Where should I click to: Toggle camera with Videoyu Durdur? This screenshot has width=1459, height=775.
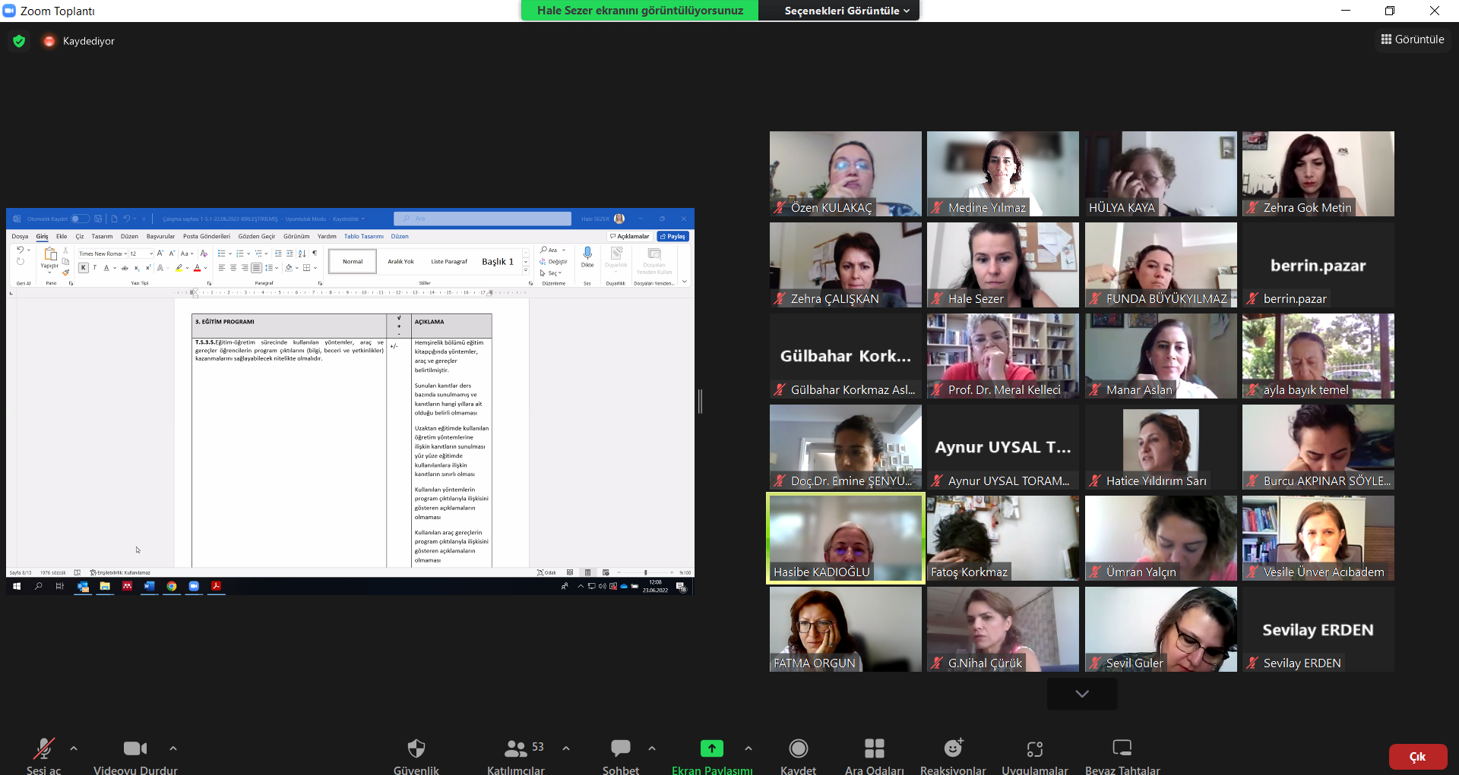pos(135,756)
